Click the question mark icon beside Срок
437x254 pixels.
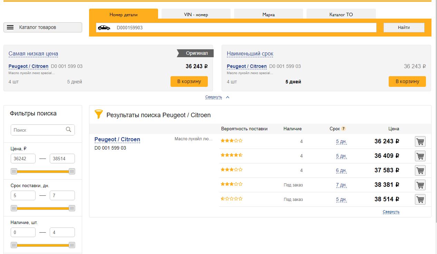(x=343, y=129)
